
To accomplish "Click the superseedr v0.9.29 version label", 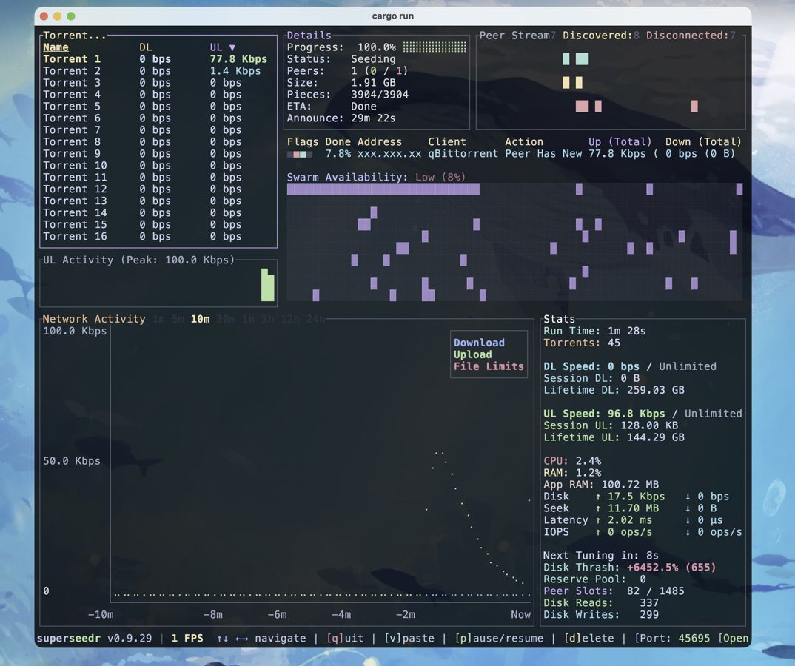I will click(94, 638).
